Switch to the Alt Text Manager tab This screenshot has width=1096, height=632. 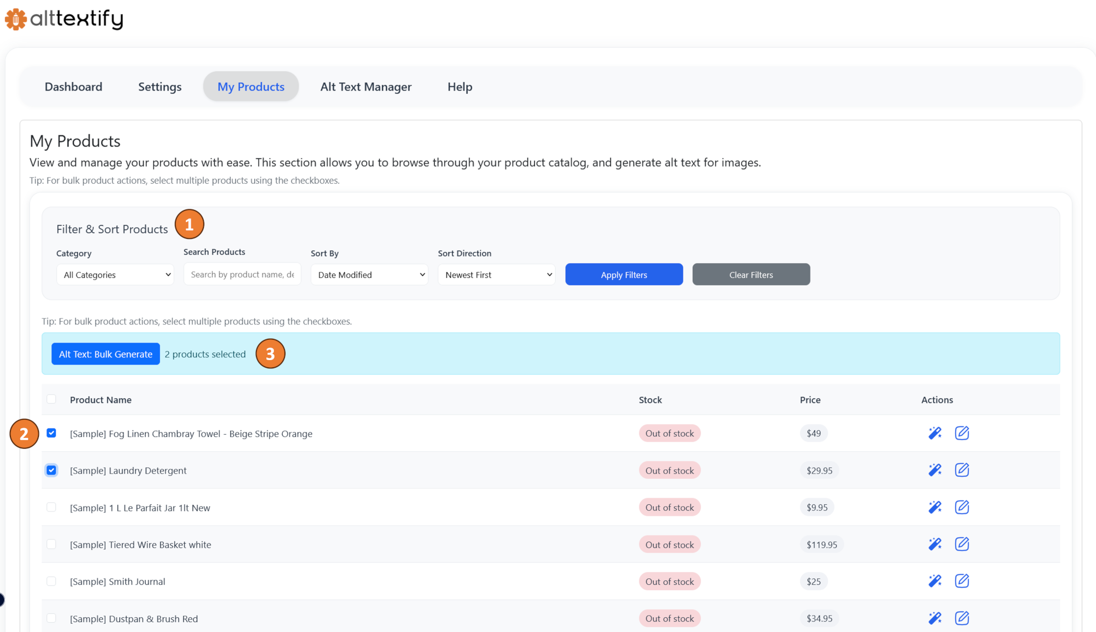click(366, 86)
